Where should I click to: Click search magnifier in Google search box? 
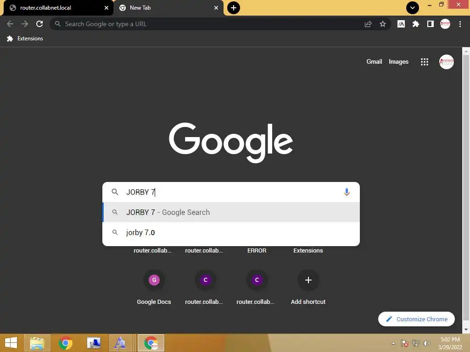[x=115, y=192]
